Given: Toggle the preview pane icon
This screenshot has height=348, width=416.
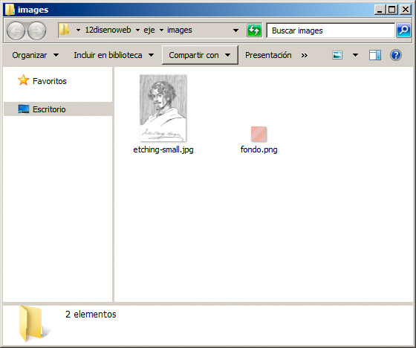Looking at the screenshot, I should (x=375, y=55).
